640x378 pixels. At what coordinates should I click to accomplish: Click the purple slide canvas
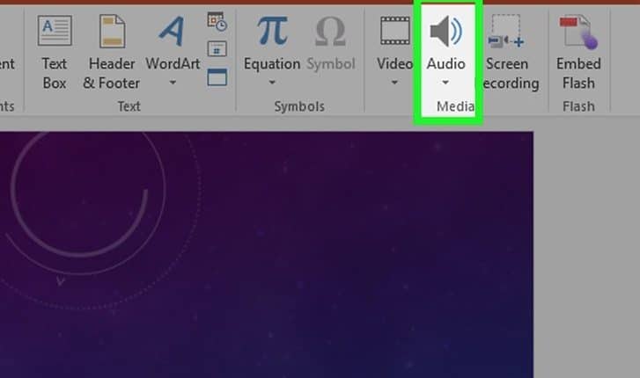[x=267, y=254]
